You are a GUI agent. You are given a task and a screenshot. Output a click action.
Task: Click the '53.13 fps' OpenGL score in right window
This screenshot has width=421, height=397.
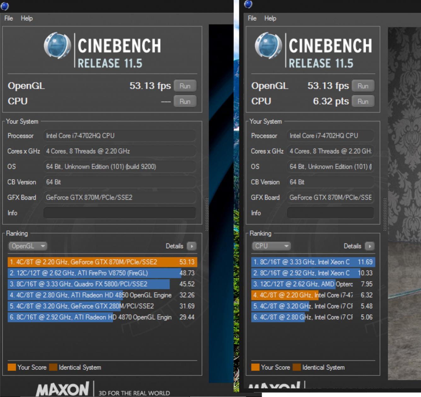pos(328,86)
